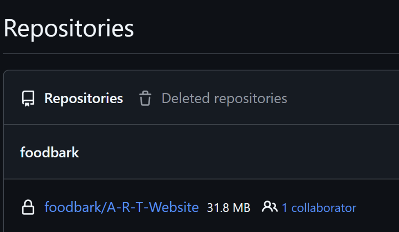The height and width of the screenshot is (232, 399).
Task: Open the Deleted repositories tab
Action: (x=224, y=98)
